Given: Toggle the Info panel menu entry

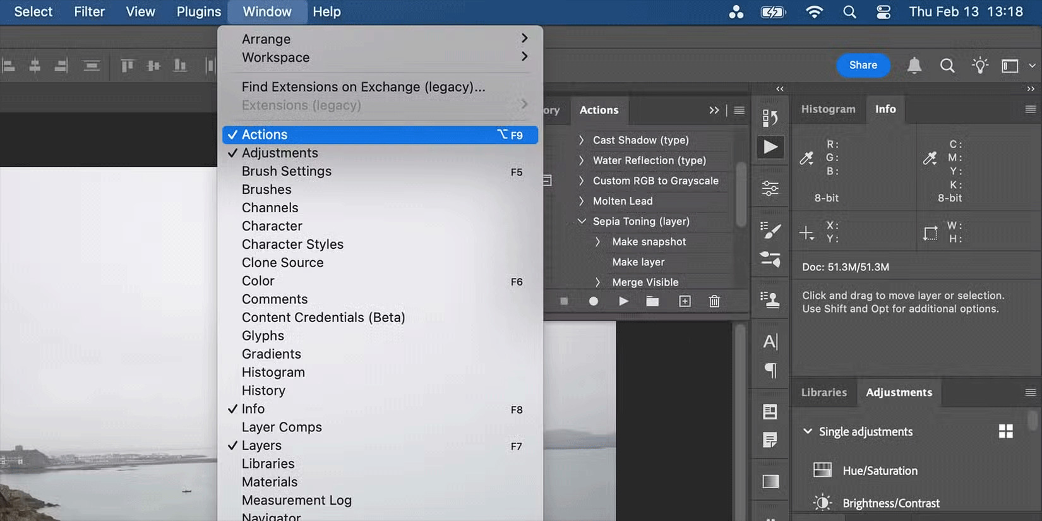Looking at the screenshot, I should [x=253, y=409].
